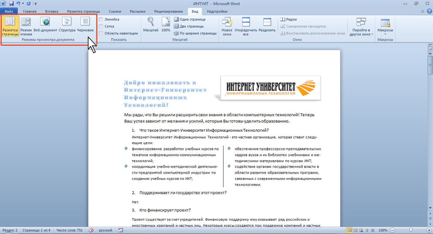Click scrollbar up arrow
433x234 pixels.
point(430,53)
